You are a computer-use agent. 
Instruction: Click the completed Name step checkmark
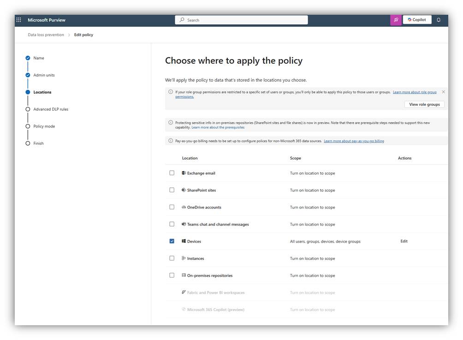pos(28,58)
